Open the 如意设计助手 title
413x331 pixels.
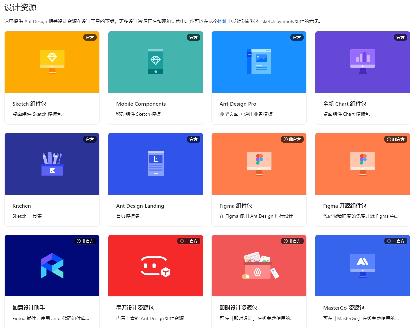pyautogui.click(x=29, y=308)
